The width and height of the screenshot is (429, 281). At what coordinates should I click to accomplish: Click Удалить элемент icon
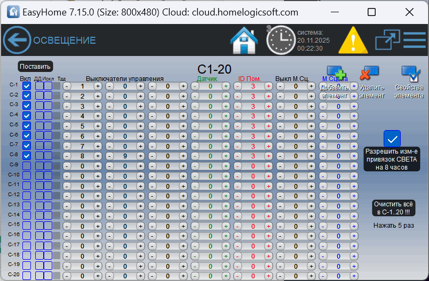click(369, 74)
